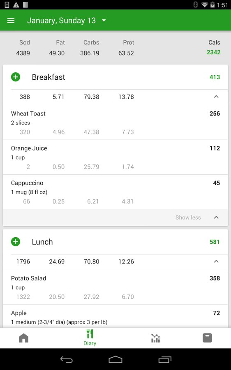231x370 pixels.
Task: Open the hamburger navigation menu
Action: [x=11, y=21]
